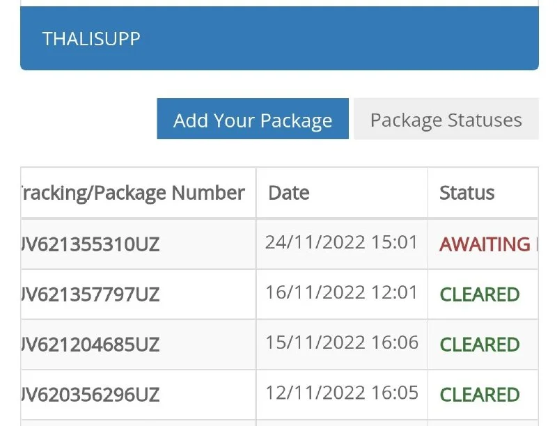Click the AWAITING status in red
The width and height of the screenshot is (557, 426).
click(485, 244)
